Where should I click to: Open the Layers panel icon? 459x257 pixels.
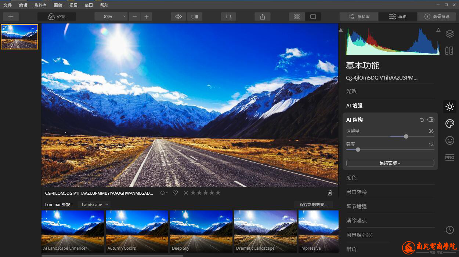(449, 34)
